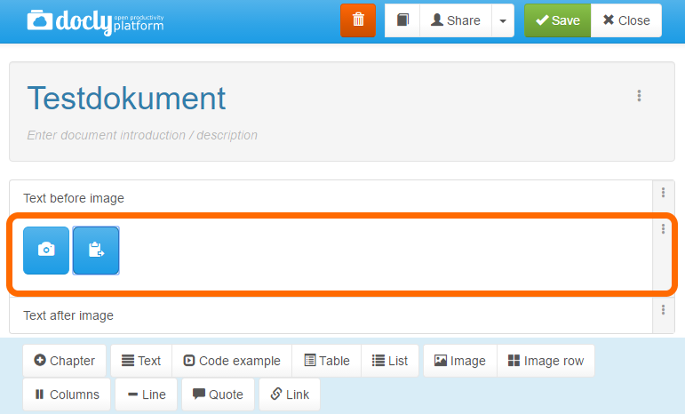This screenshot has height=414, width=685.
Task: Insert a Line separator
Action: pos(147,394)
